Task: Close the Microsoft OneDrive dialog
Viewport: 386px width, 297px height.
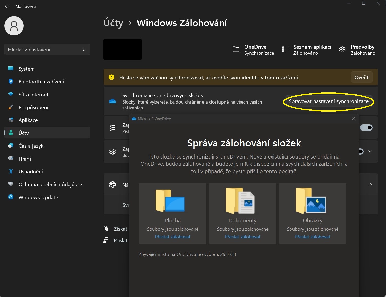Action: click(x=353, y=119)
